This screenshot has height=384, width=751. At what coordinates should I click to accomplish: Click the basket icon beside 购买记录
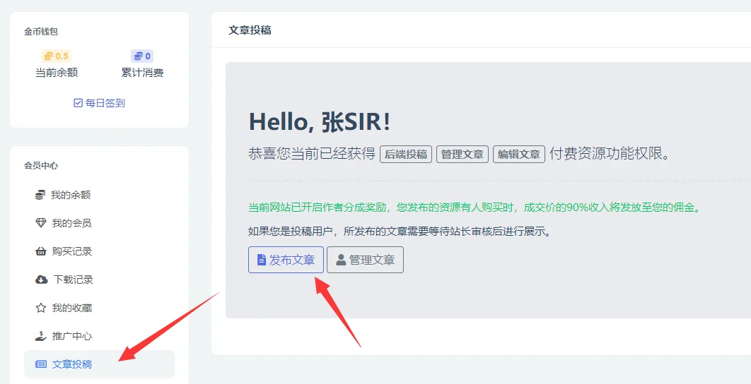(x=41, y=251)
